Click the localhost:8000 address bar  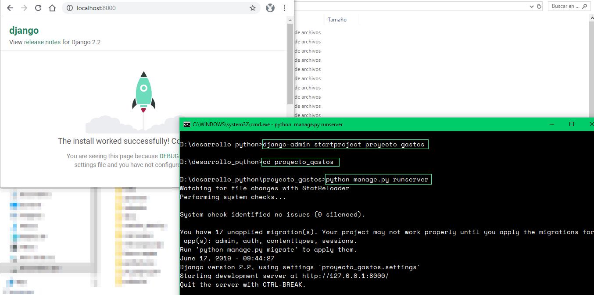pos(161,8)
